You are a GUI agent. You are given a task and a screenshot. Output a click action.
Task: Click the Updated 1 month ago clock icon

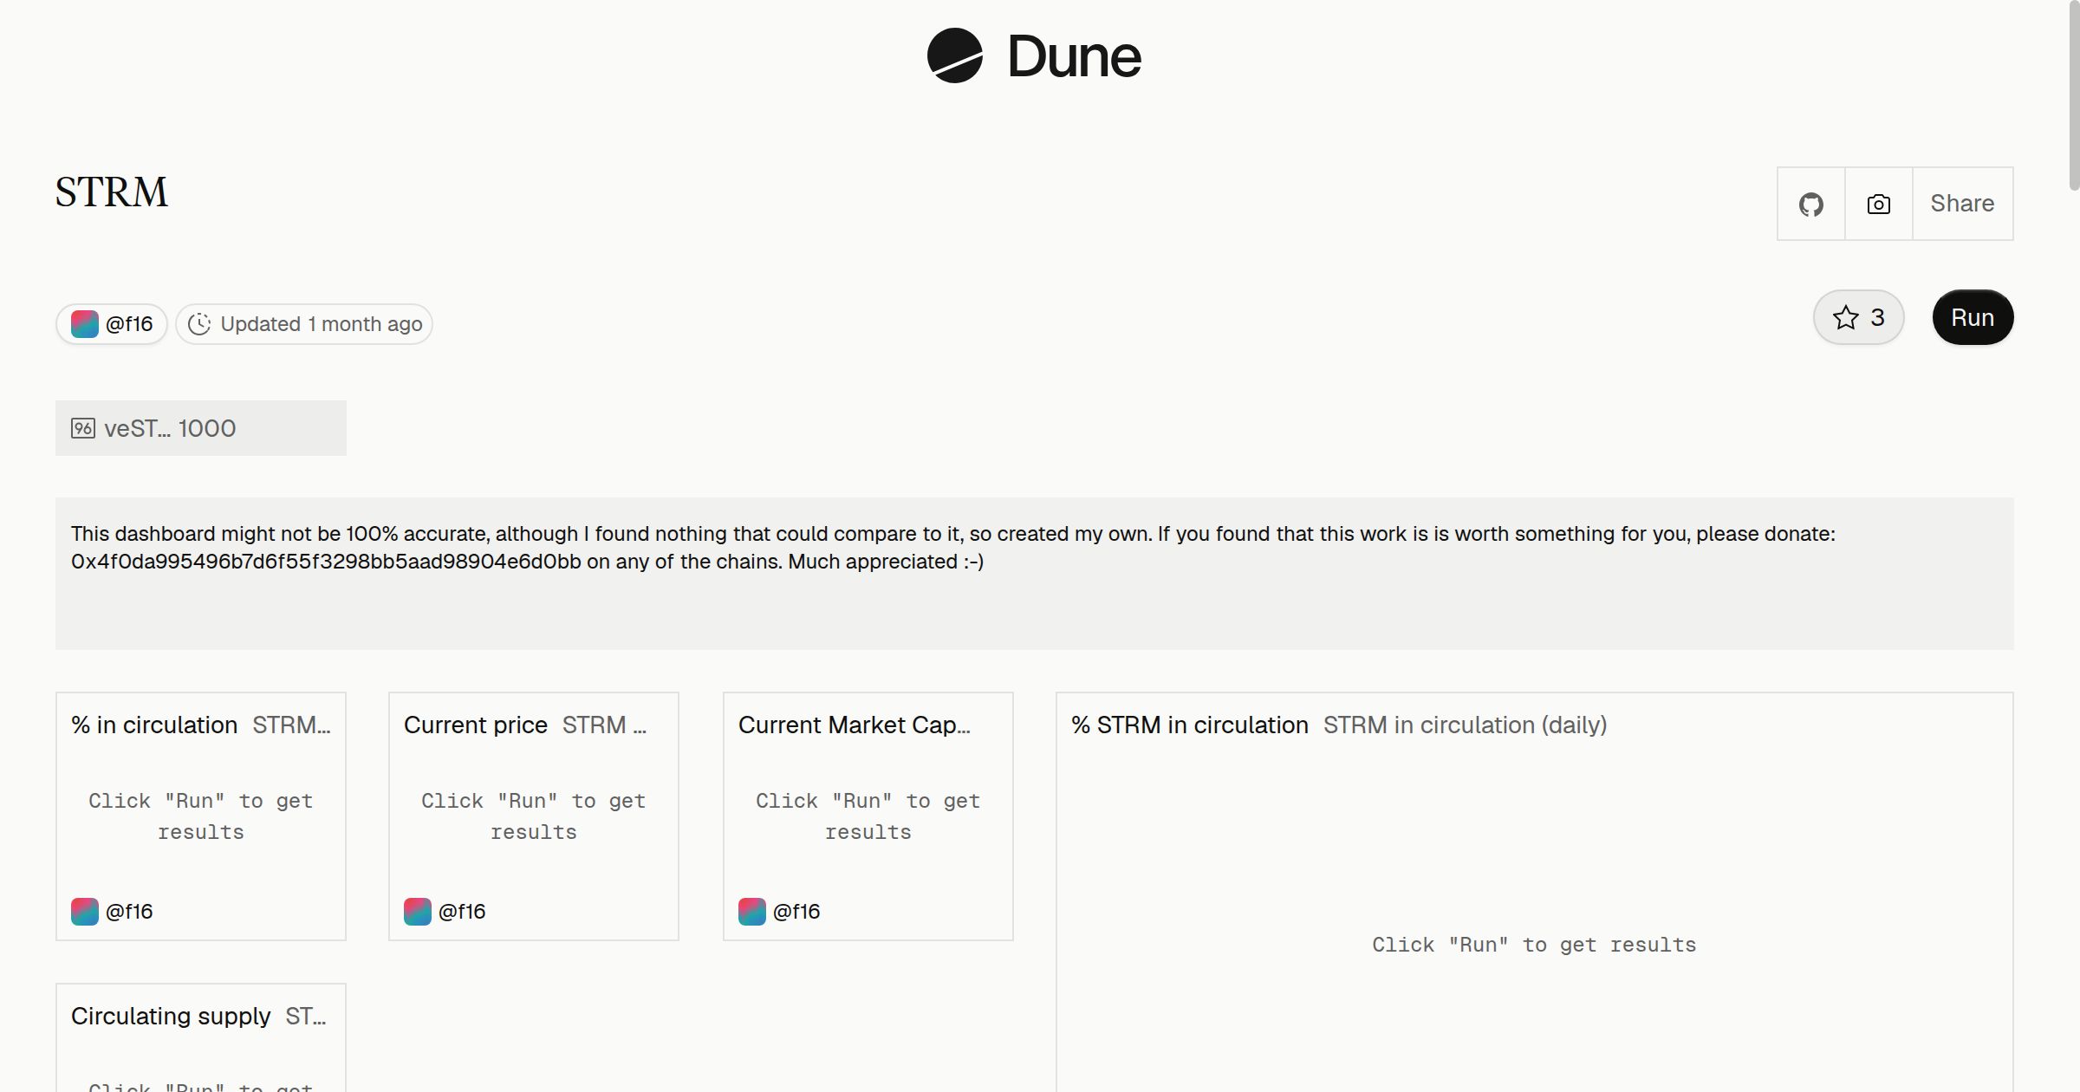199,324
